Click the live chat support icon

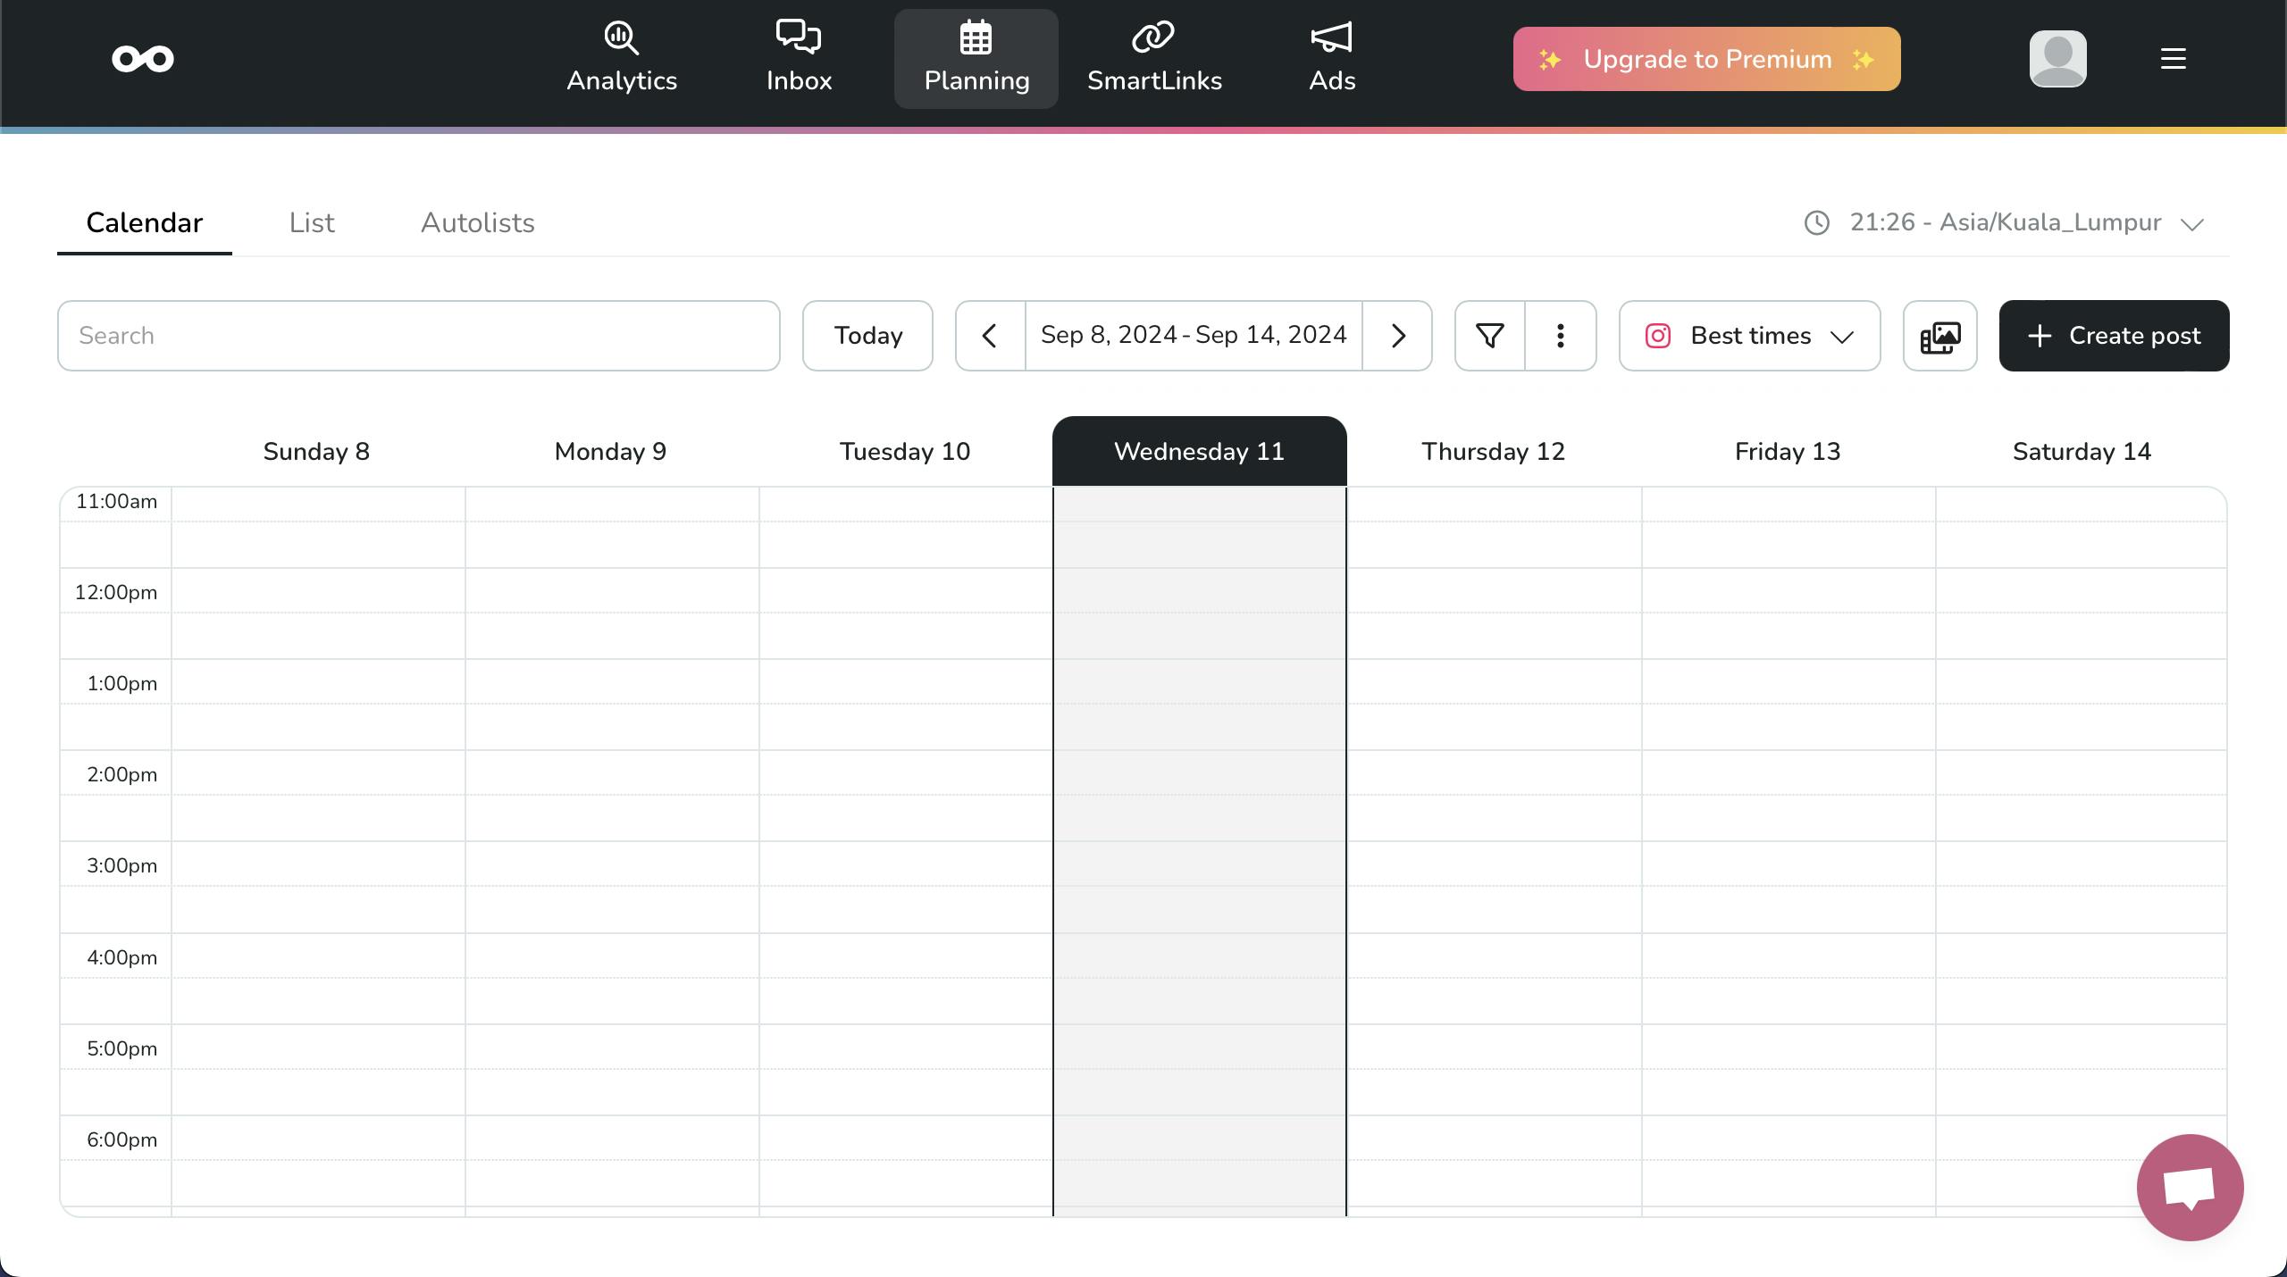2190,1188
